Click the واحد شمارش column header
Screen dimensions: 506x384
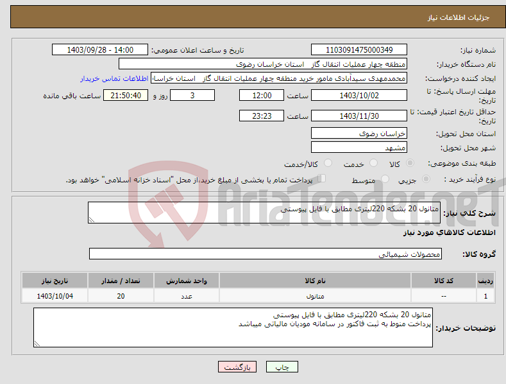(x=187, y=281)
